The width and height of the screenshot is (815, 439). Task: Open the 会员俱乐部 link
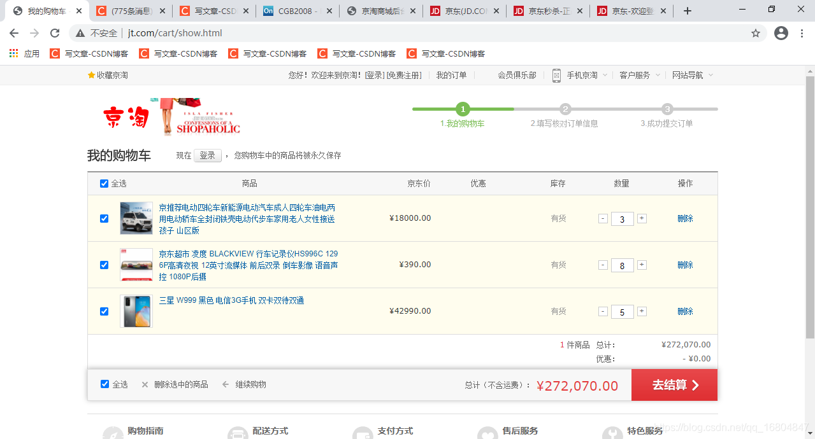(517, 75)
